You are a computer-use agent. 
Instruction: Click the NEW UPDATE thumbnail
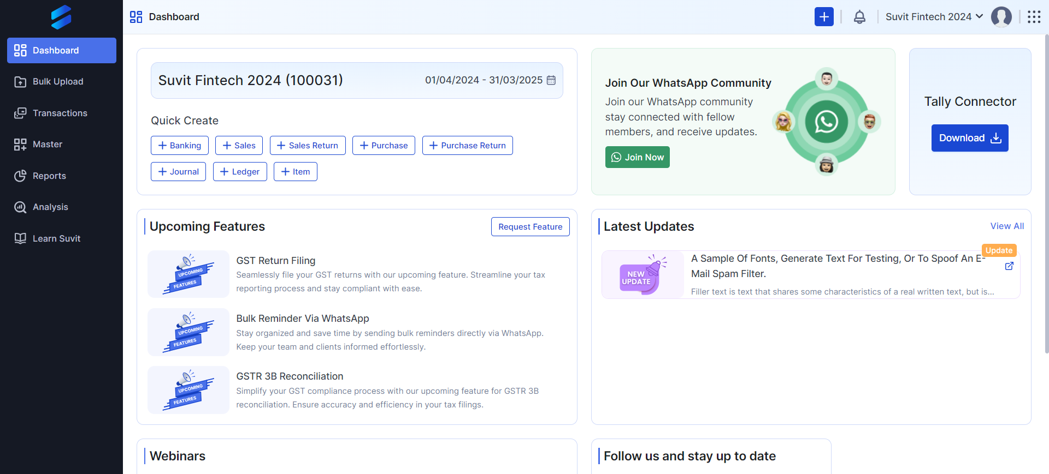point(643,274)
